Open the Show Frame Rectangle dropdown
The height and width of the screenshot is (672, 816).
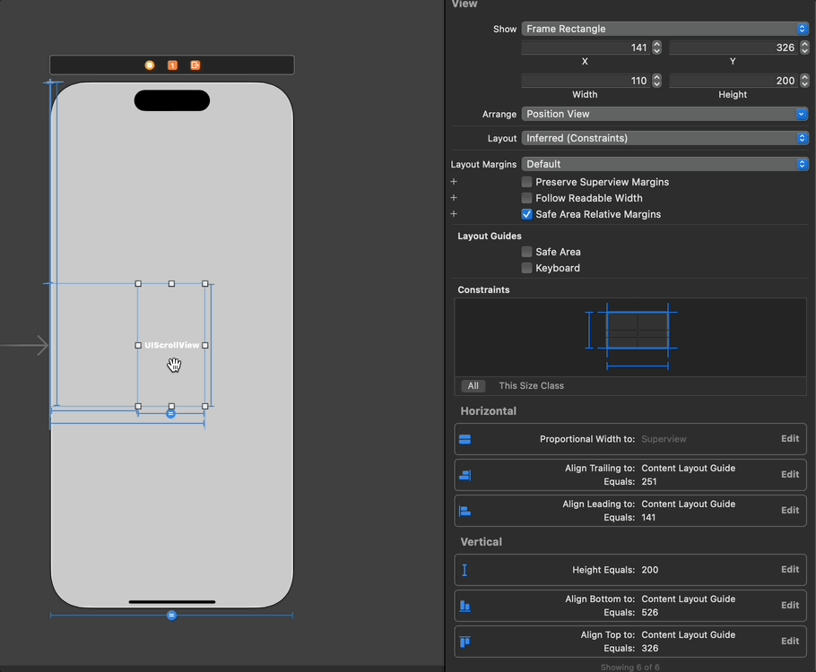664,29
